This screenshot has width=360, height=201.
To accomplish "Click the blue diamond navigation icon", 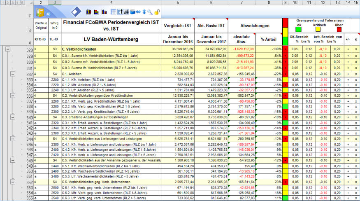I will pyautogui.click(x=76, y=12).
